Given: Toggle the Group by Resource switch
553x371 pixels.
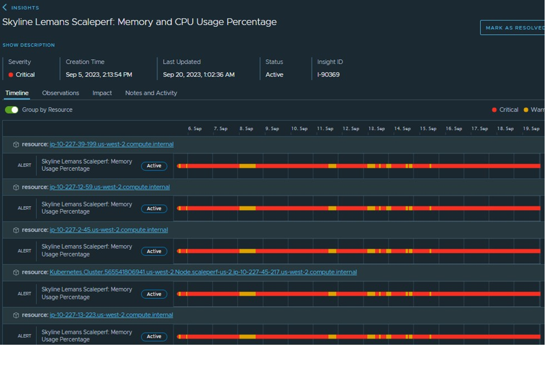Looking at the screenshot, I should tap(12, 110).
